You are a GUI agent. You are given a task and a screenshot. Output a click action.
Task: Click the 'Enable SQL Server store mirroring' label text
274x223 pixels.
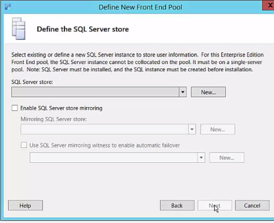pyautogui.click(x=62, y=108)
